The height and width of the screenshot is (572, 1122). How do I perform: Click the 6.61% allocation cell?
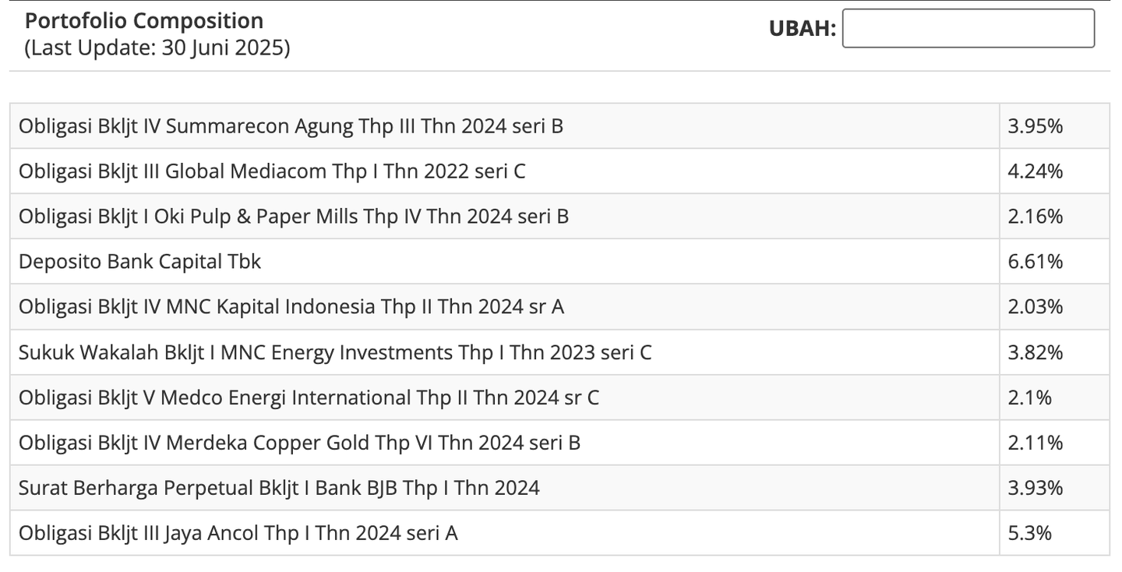click(1035, 262)
